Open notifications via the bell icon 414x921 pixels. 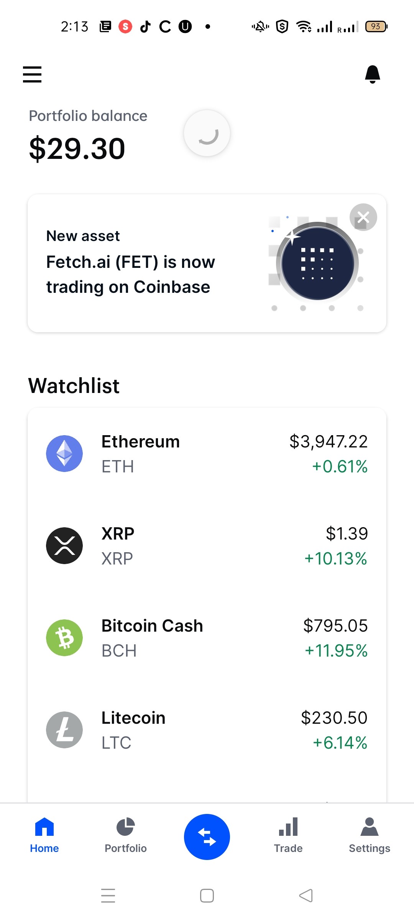tap(372, 74)
